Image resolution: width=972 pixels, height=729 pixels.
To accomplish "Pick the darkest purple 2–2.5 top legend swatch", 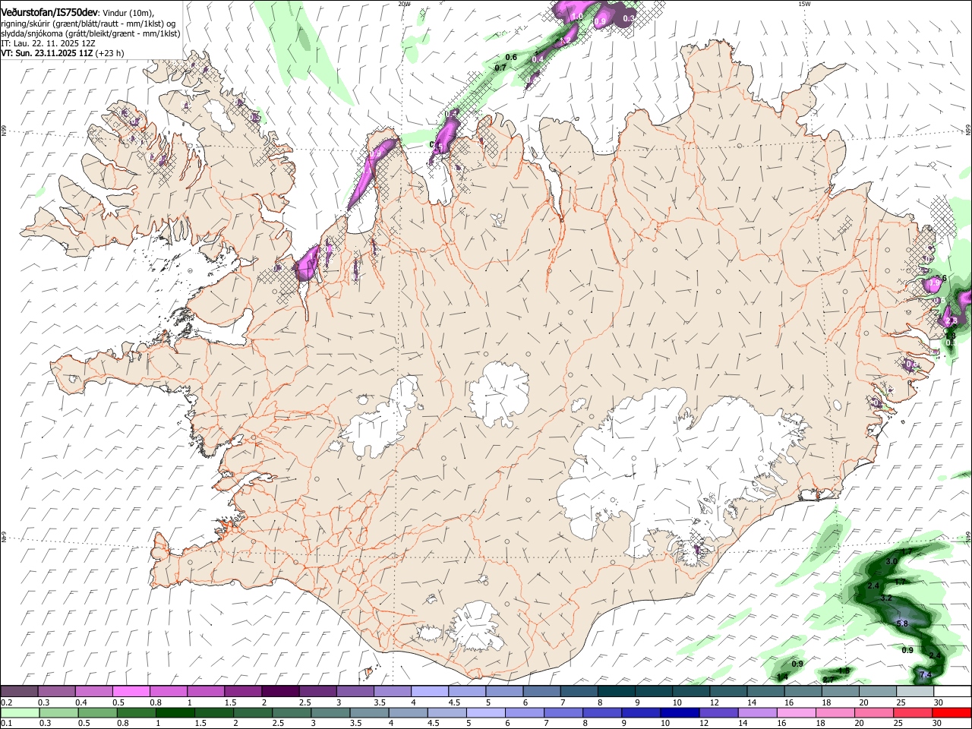I will pyautogui.click(x=280, y=691).
